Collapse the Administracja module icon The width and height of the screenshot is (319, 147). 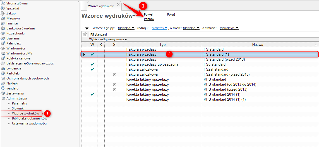point(3,98)
